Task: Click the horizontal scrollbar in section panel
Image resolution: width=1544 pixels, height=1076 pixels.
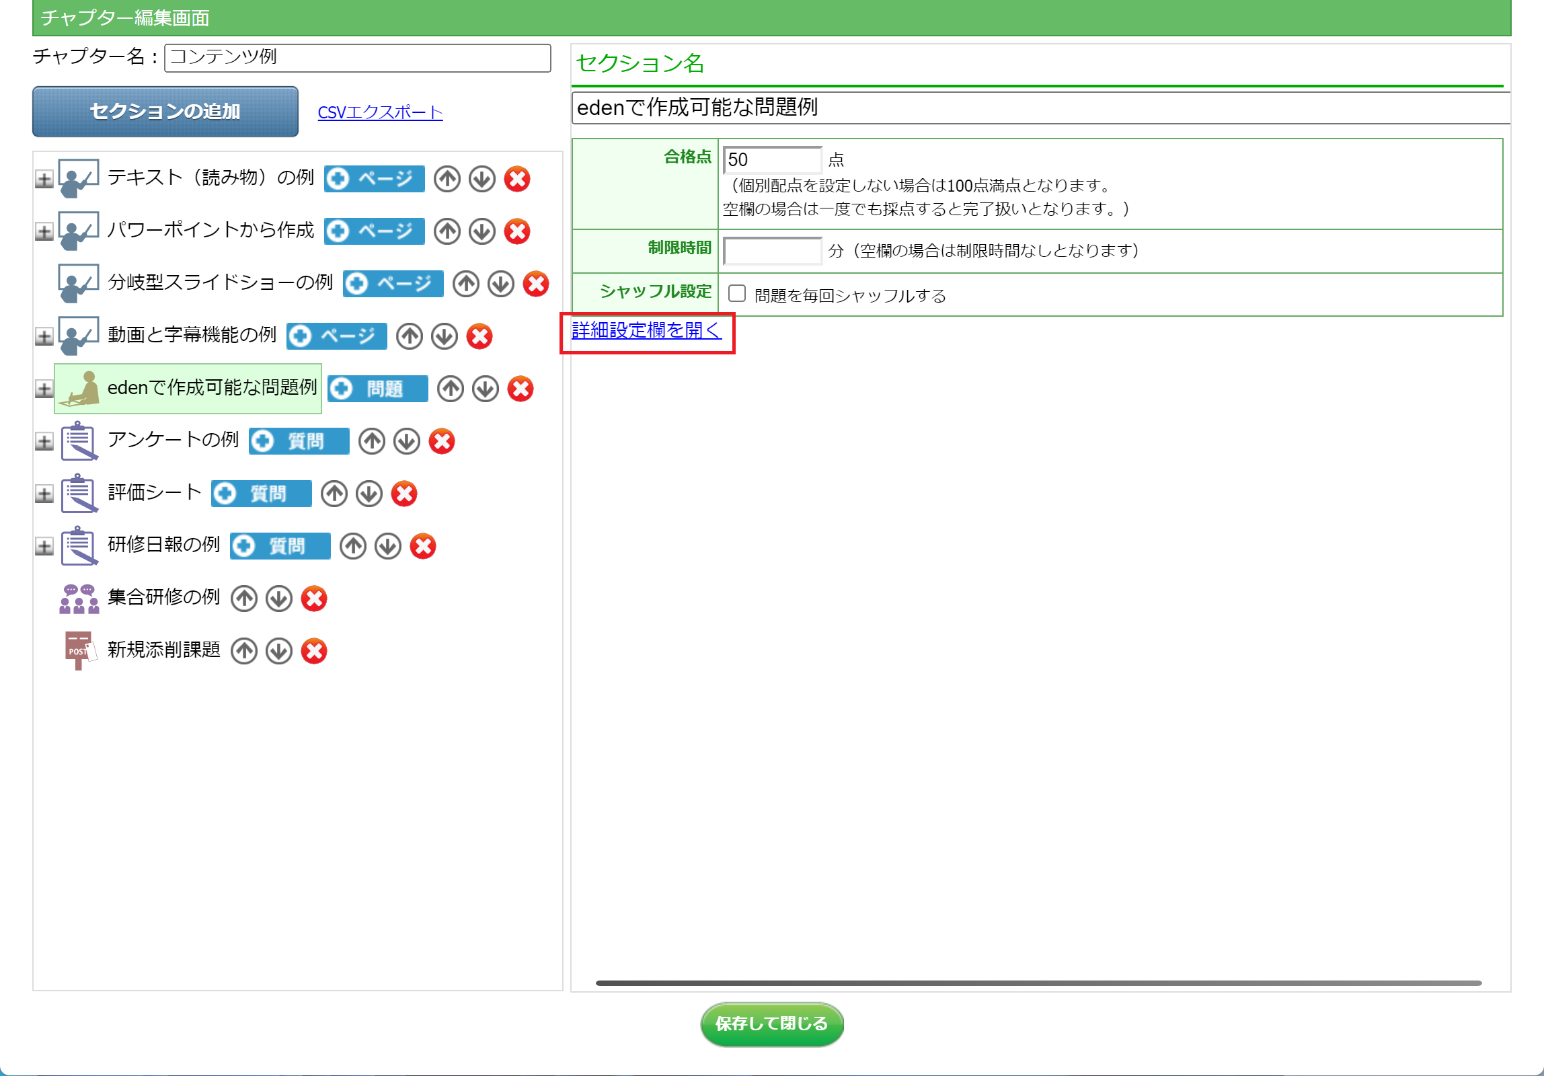Action: [1038, 983]
